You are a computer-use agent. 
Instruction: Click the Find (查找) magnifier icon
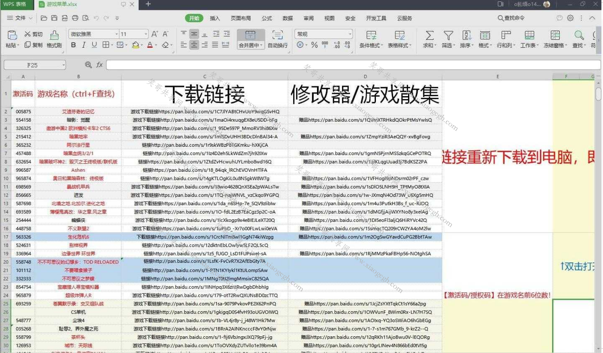point(579,35)
